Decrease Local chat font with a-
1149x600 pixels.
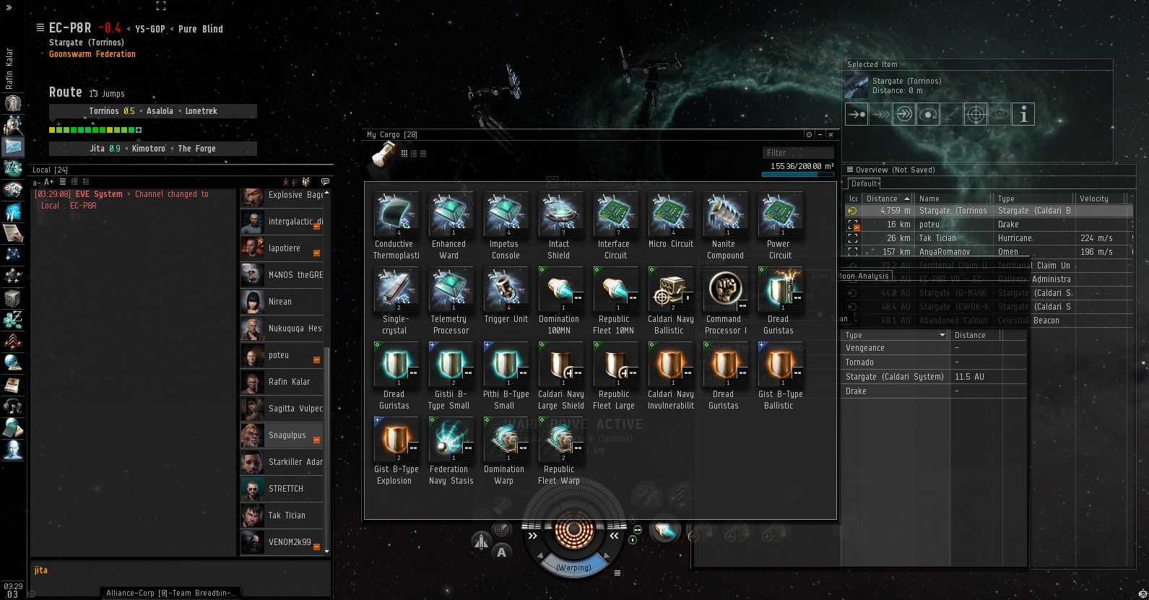37,182
